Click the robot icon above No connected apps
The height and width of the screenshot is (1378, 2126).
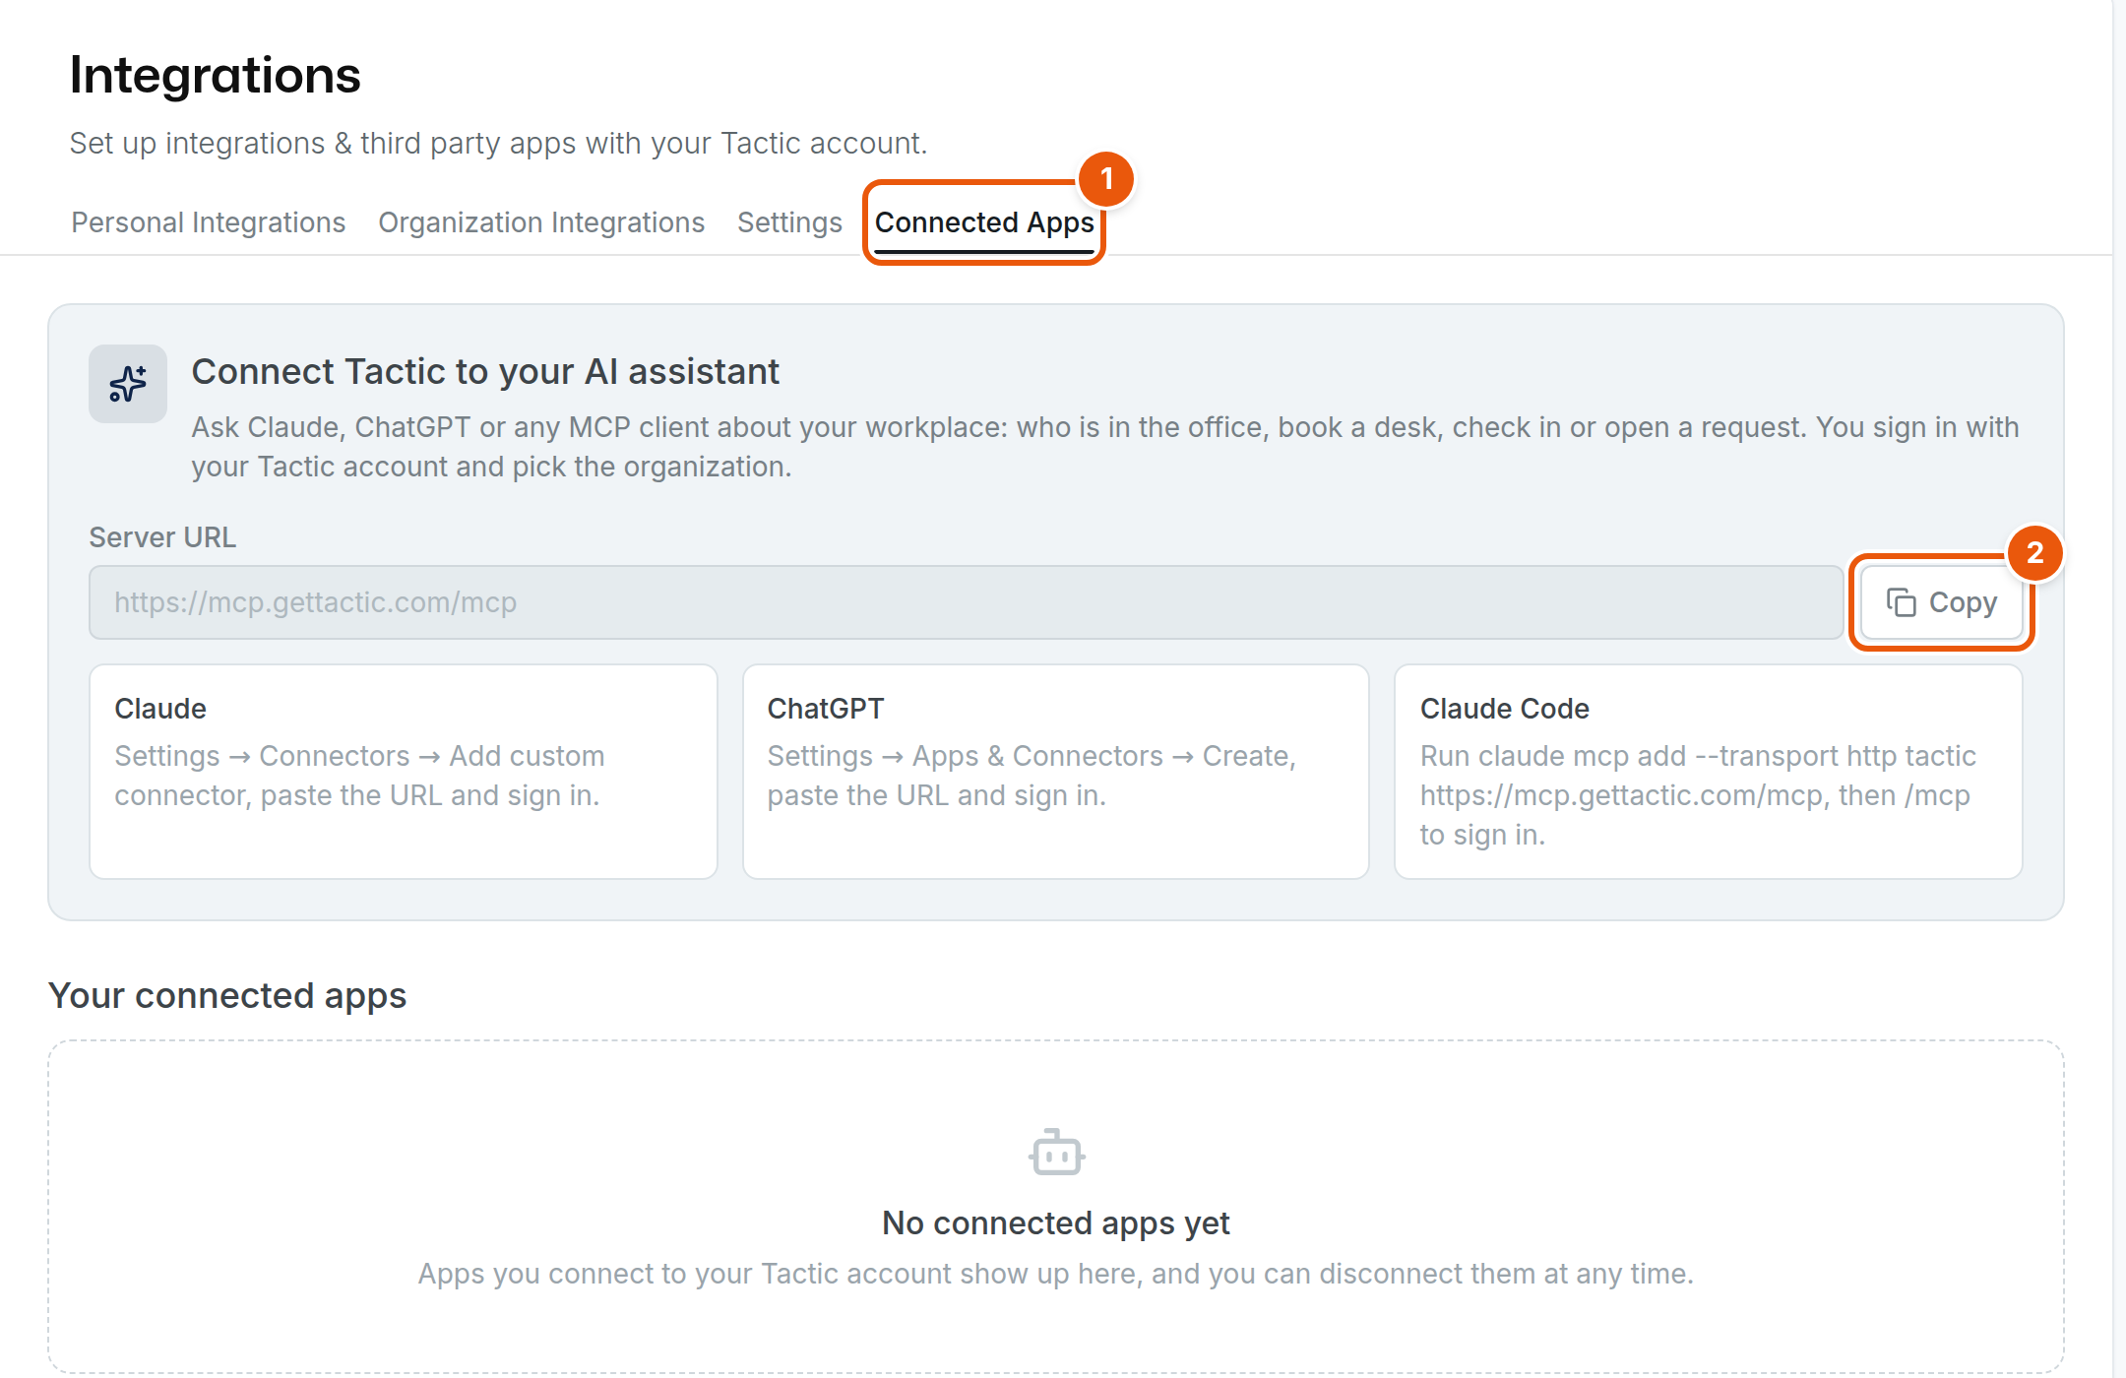pyautogui.click(x=1056, y=1153)
